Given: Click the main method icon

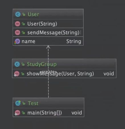Looking at the screenshot, I should pos(17,113).
